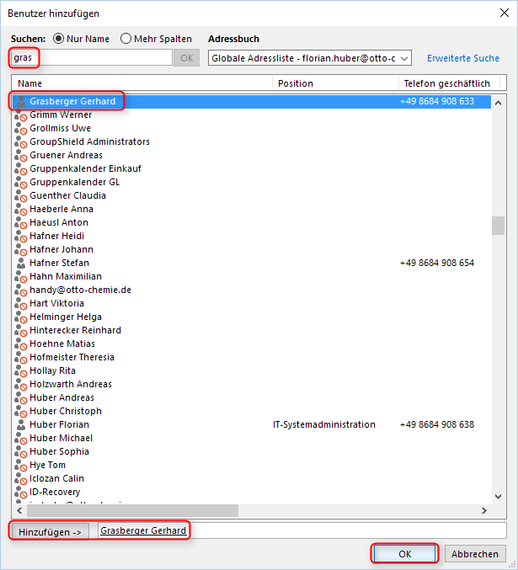Select the name Huber Andreas
The width and height of the screenshot is (518, 570).
61,397
